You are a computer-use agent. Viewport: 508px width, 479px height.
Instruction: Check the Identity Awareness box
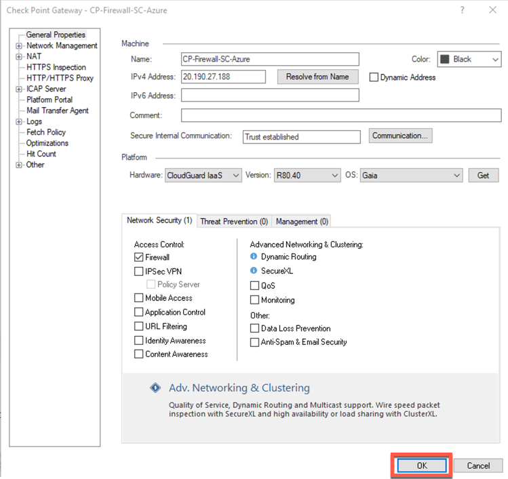[x=138, y=341]
